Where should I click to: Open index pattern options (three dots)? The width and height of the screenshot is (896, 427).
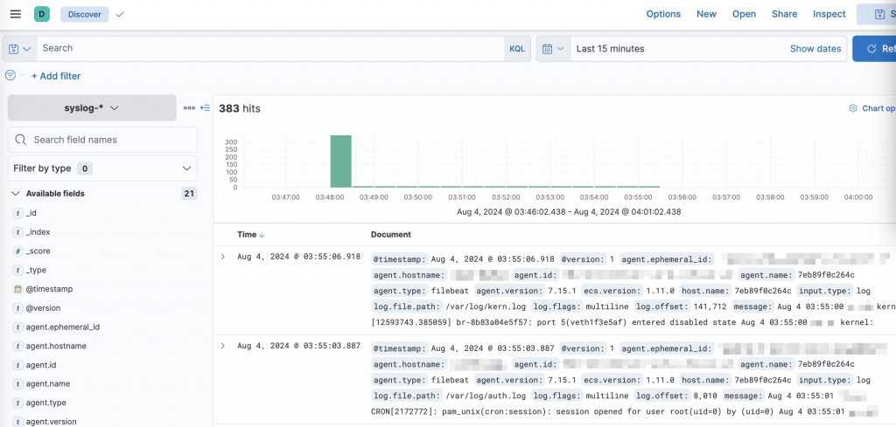pyautogui.click(x=189, y=107)
